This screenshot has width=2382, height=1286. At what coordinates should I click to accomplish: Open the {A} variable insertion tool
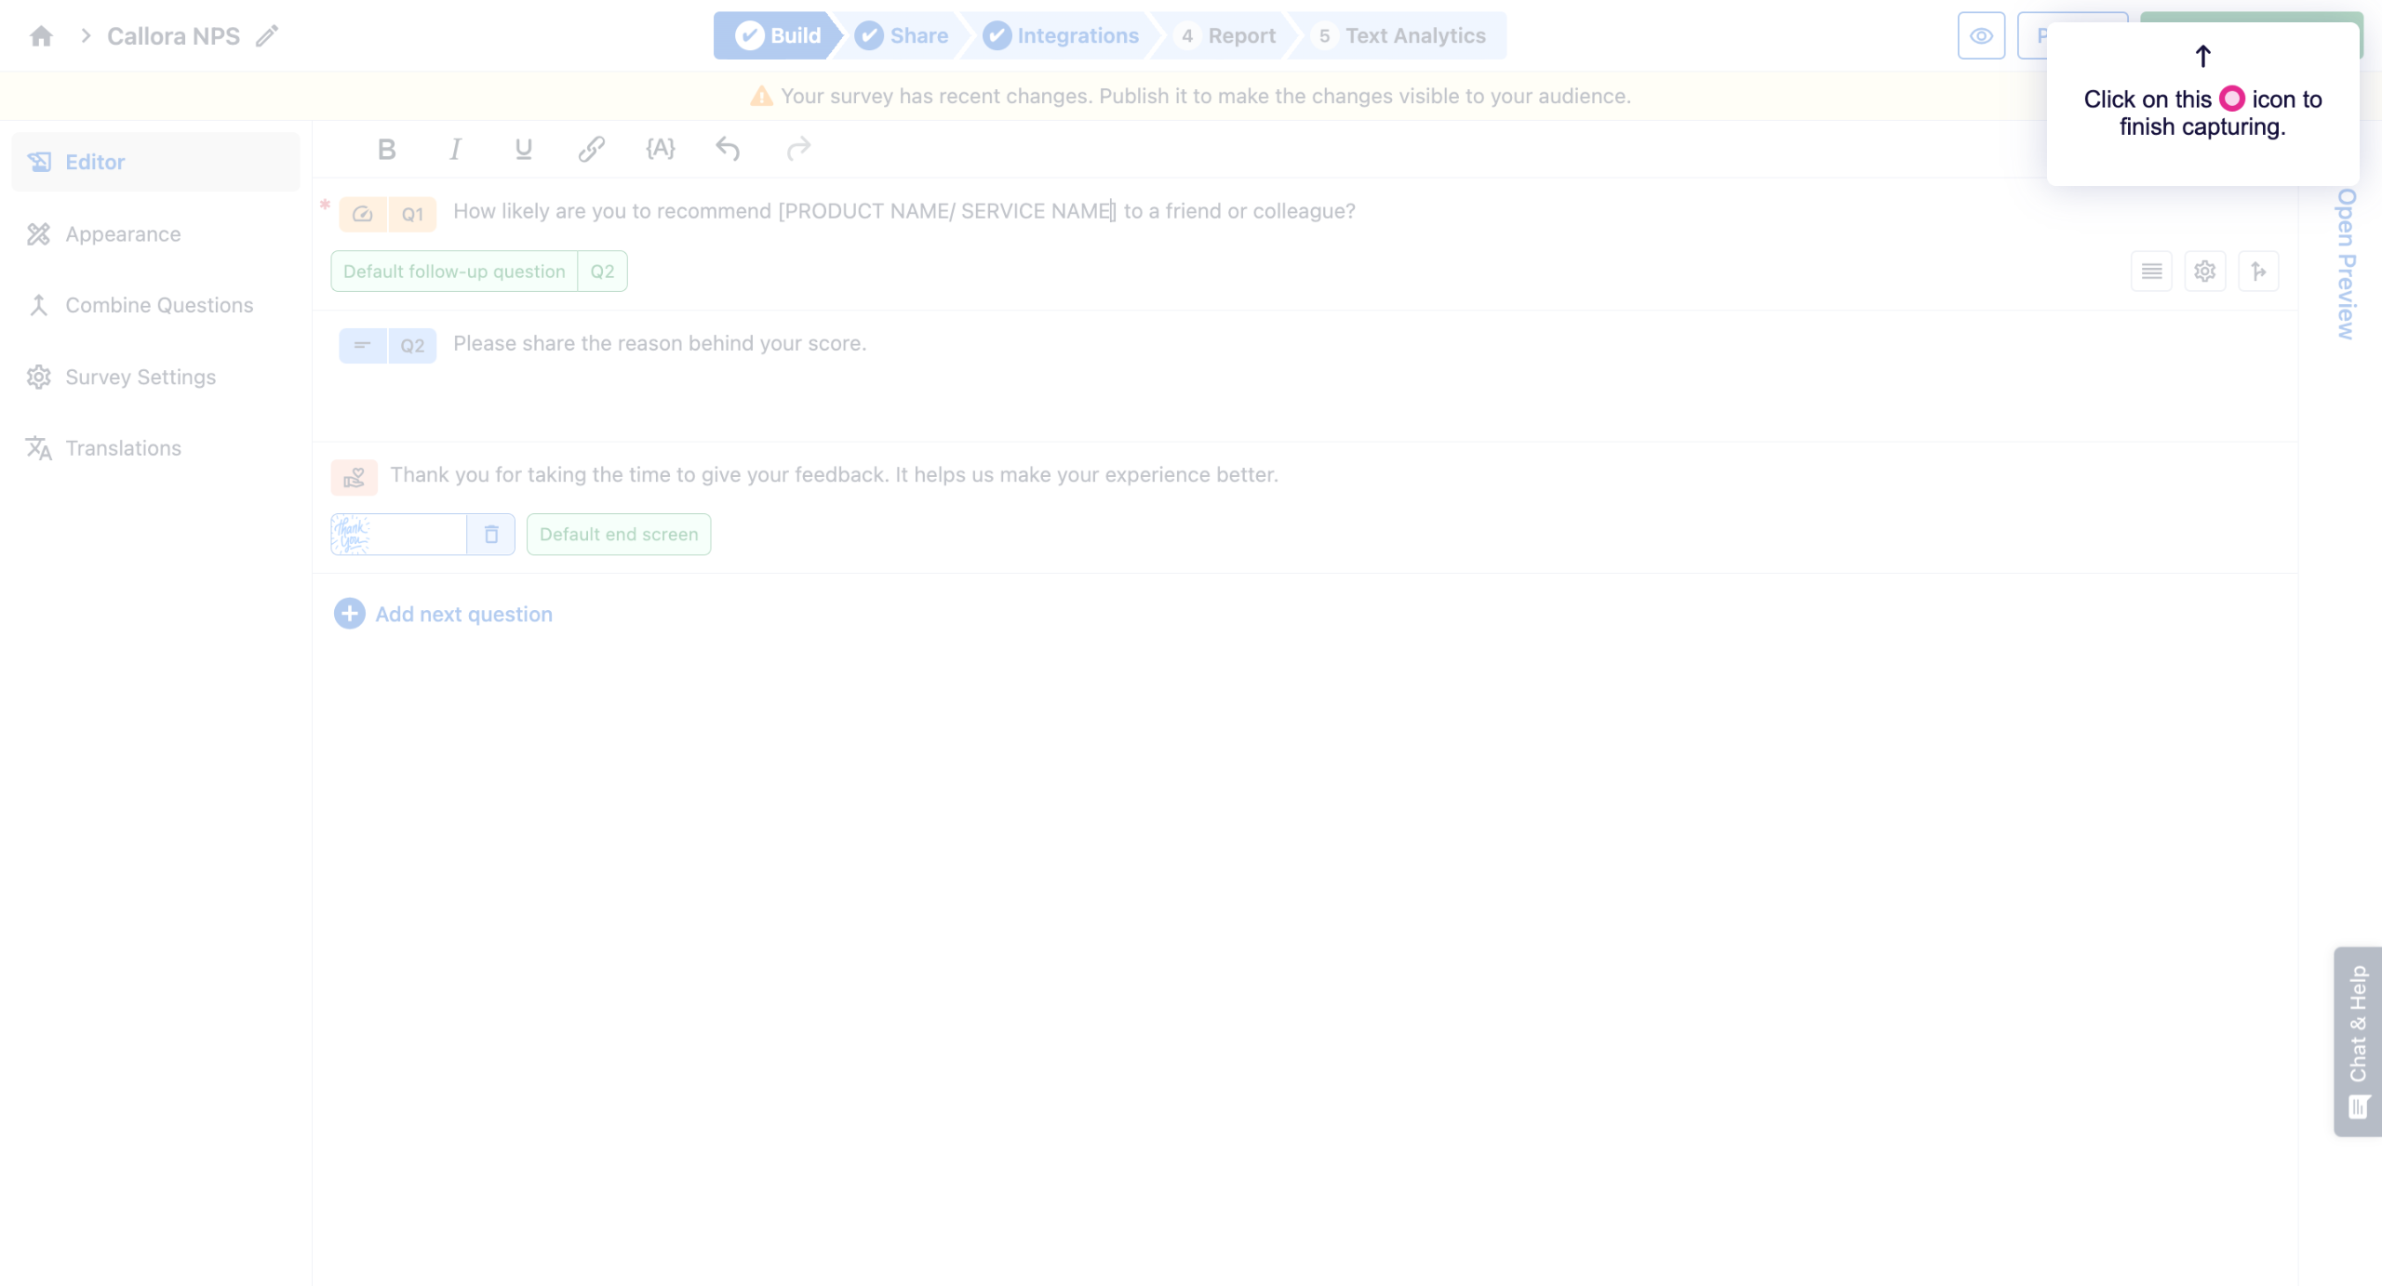[660, 149]
